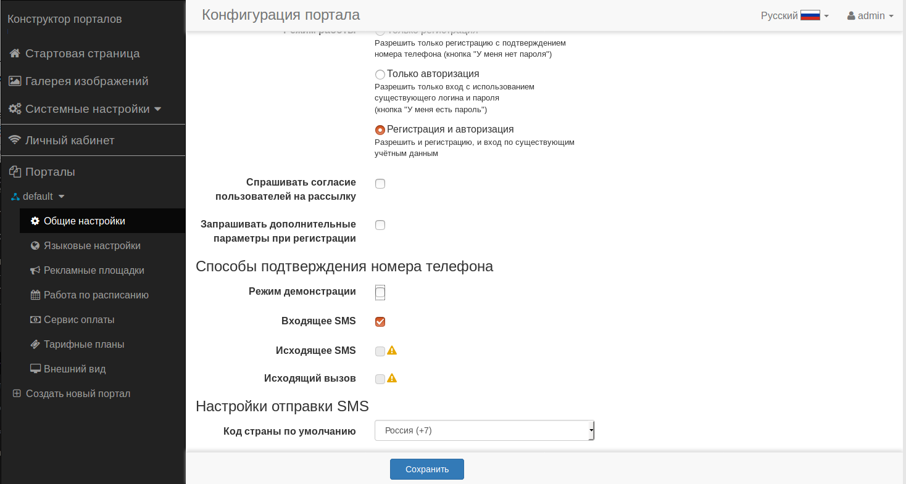Click the plus icon for Создать новый портал

17,393
